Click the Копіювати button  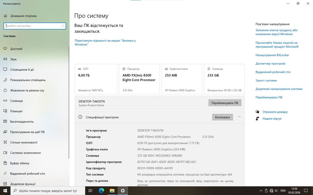tap(222, 117)
